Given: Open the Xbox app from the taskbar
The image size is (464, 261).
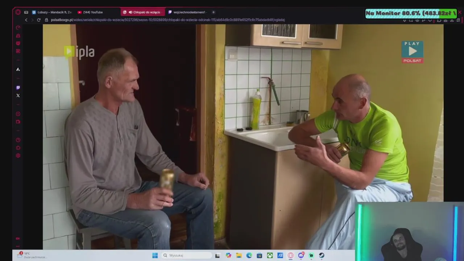Looking at the screenshot, I should pos(270,256).
